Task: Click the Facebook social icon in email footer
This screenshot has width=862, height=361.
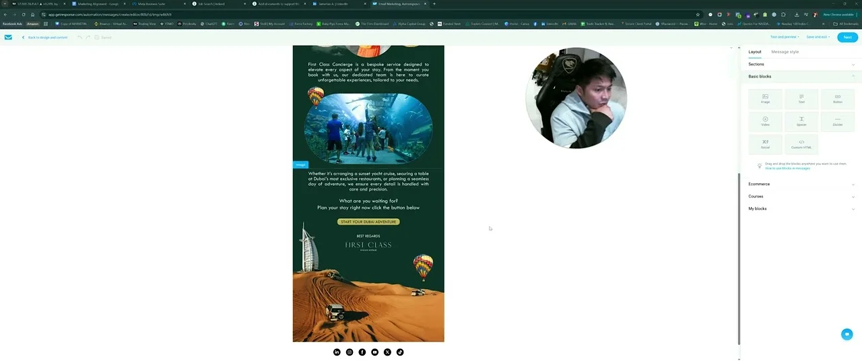Action: tap(362, 352)
